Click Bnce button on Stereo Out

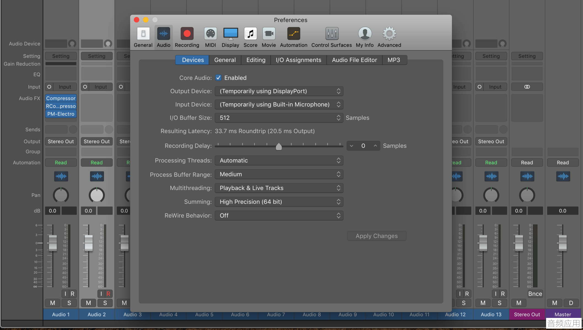pos(535,294)
